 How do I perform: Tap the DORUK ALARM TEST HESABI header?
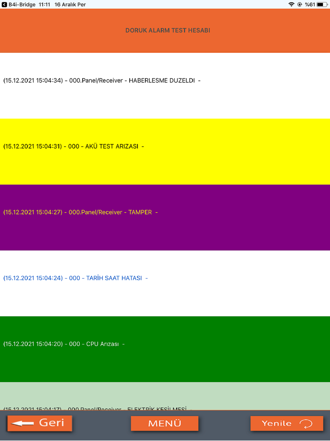[x=168, y=30]
